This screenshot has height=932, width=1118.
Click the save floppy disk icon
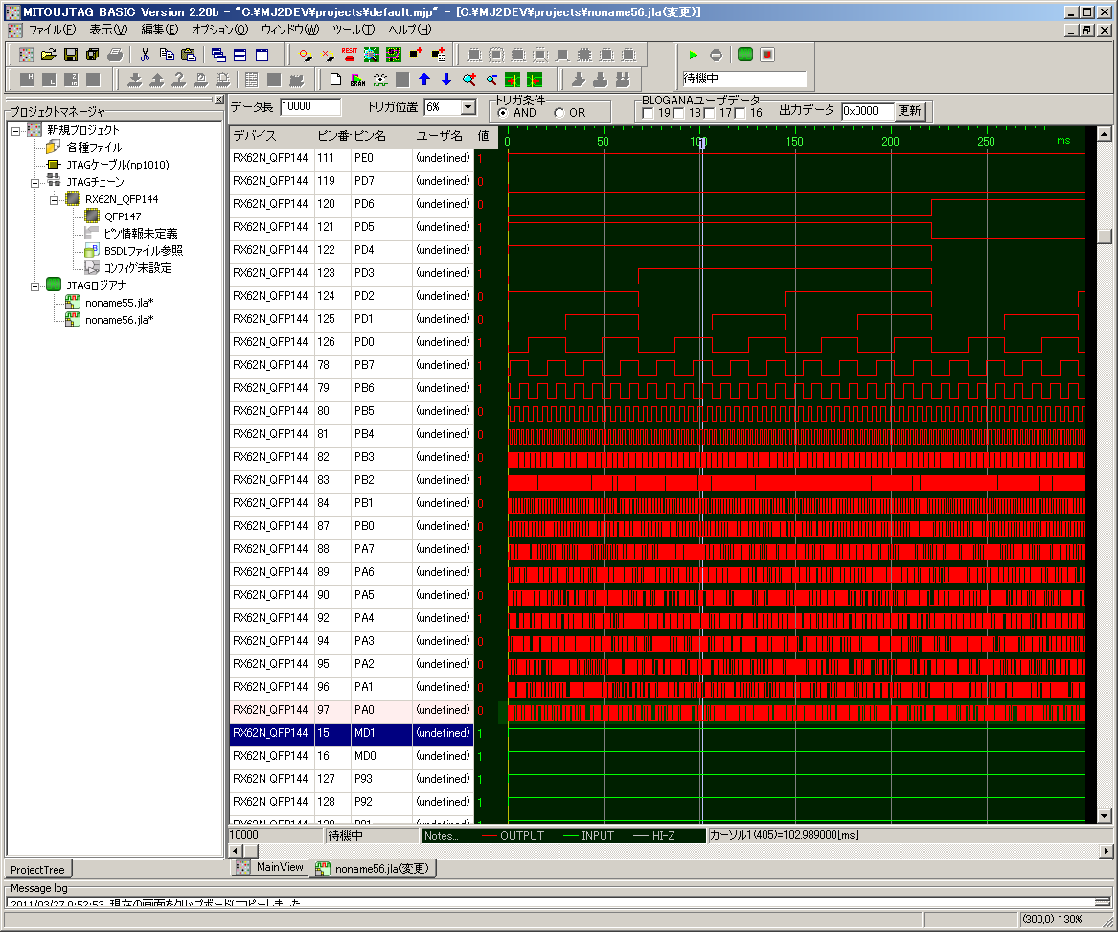[x=70, y=55]
